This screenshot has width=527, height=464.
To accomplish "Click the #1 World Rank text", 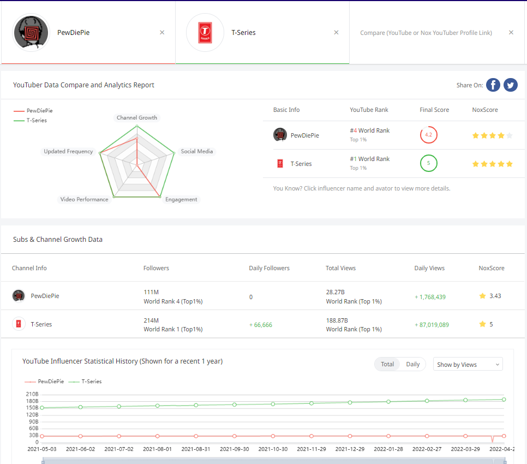I will (370, 159).
